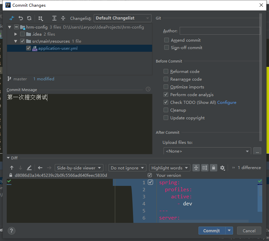This screenshot has width=269, height=241.
Task: Click the Refresh changes icon
Action: (x=29, y=18)
